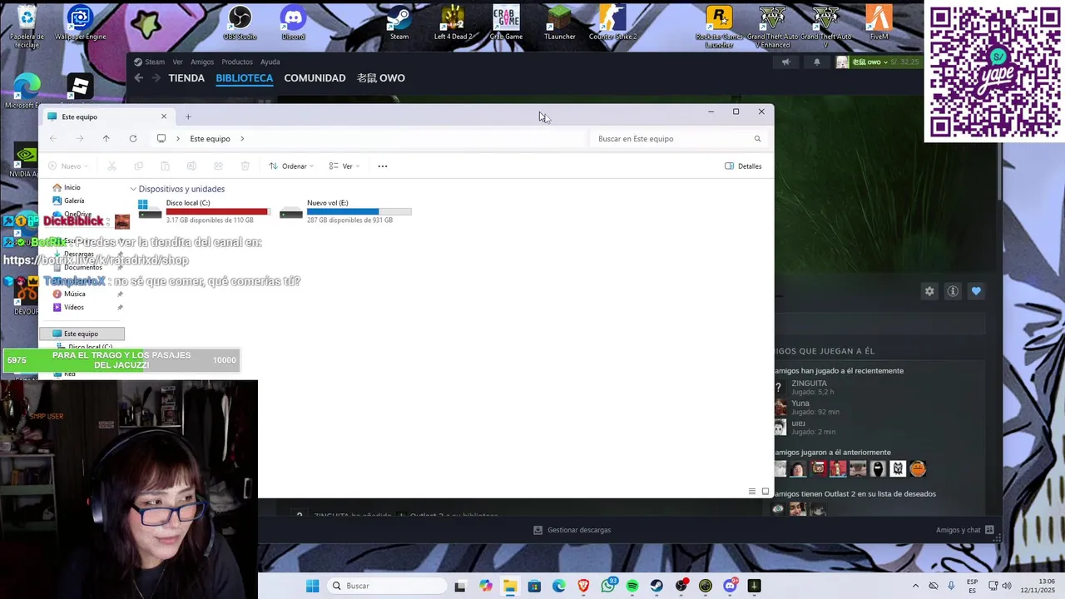Switch to the COMUNIDAD tab in Steam
Screen dimensions: 1065x599
[315, 78]
